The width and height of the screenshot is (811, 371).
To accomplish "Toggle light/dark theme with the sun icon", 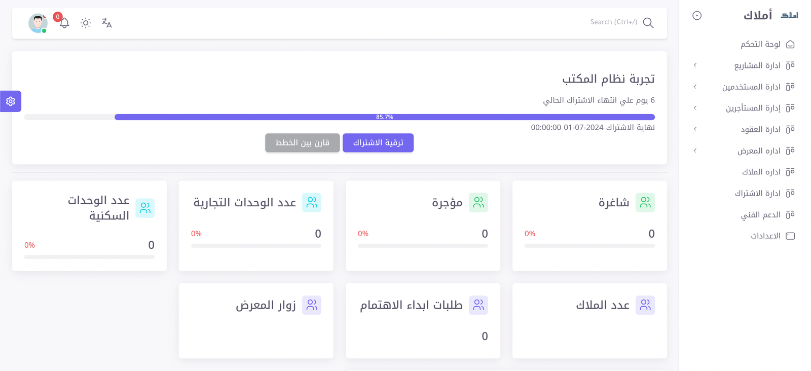I will [85, 23].
